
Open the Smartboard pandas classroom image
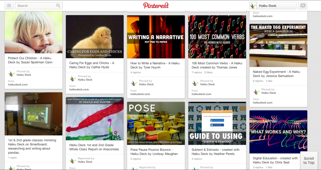[34, 114]
